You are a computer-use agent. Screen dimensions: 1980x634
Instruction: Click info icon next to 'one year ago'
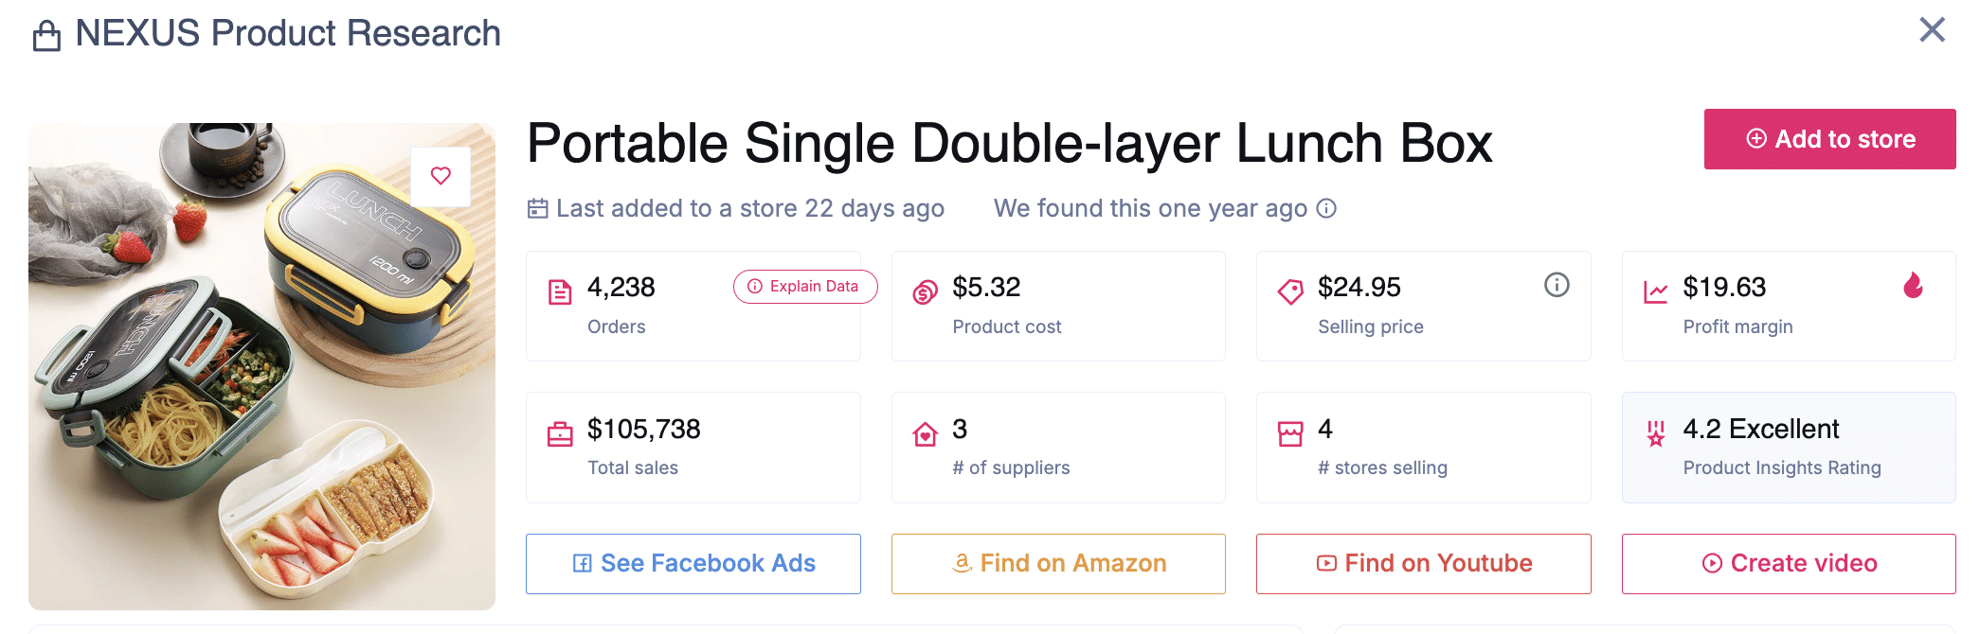click(1327, 208)
